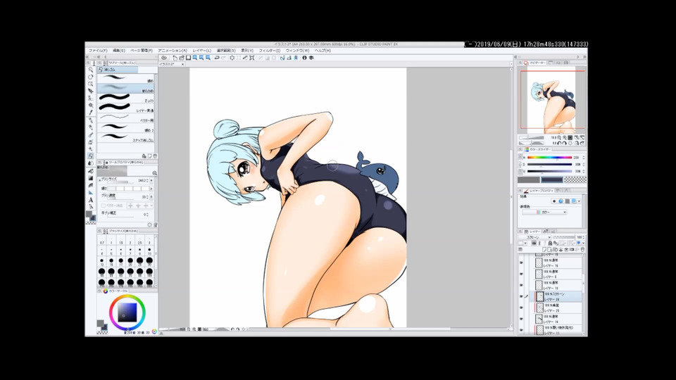Select ベクター用 eraser sub tool
Viewport: 676px width, 380px height.
127,118
